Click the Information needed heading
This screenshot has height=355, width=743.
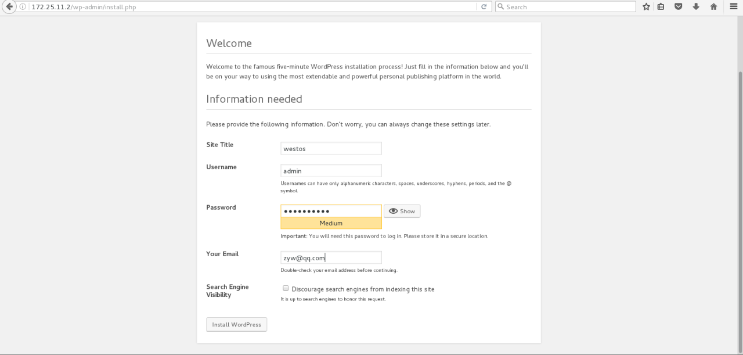254,99
